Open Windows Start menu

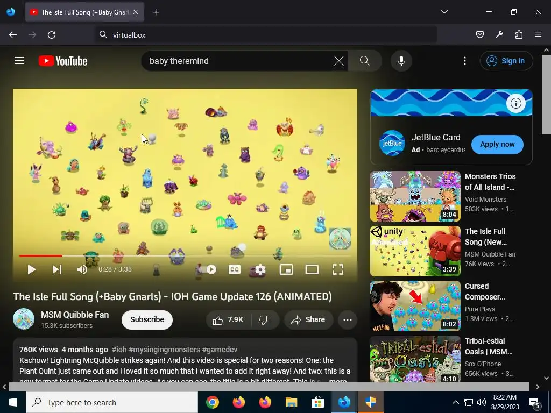pyautogui.click(x=13, y=402)
